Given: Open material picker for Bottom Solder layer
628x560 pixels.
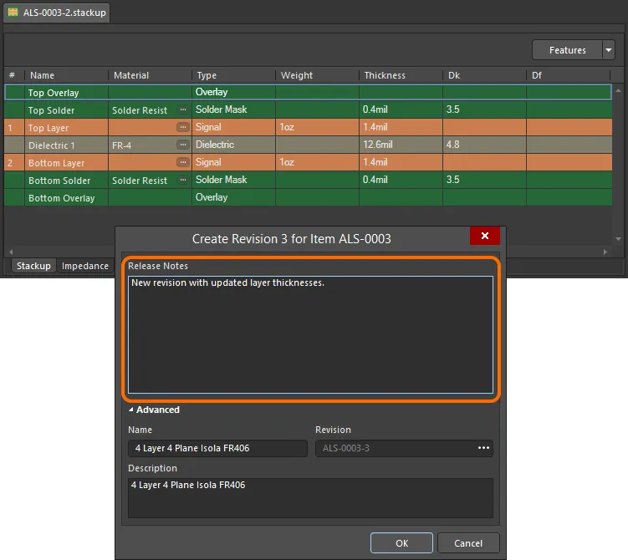Looking at the screenshot, I should (182, 181).
